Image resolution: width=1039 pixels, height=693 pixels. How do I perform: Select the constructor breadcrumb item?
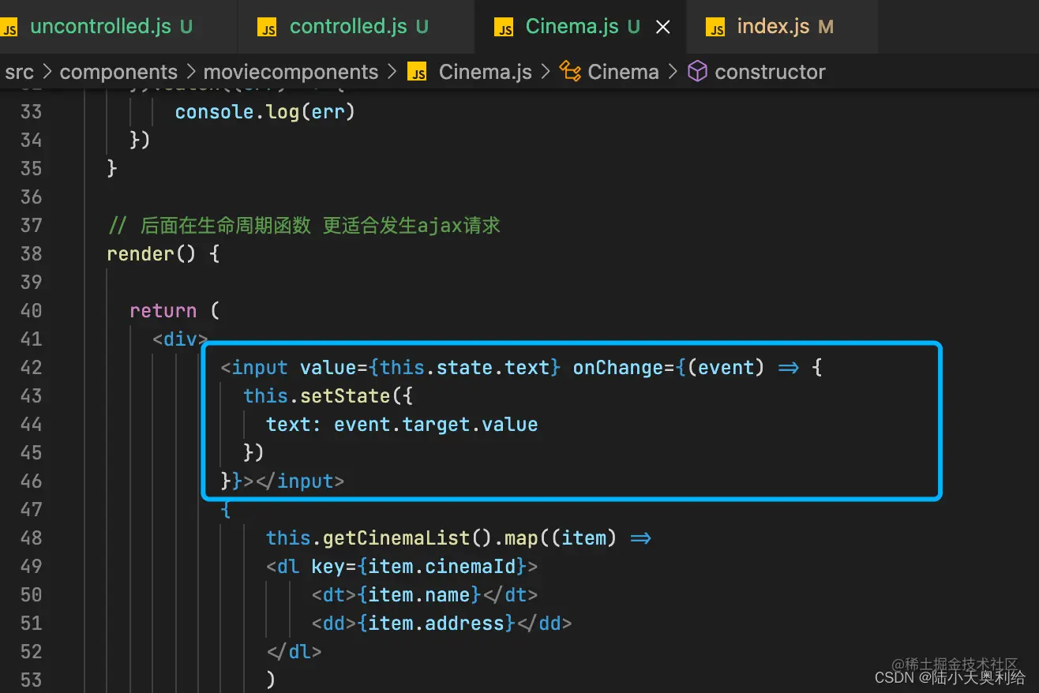pos(770,72)
